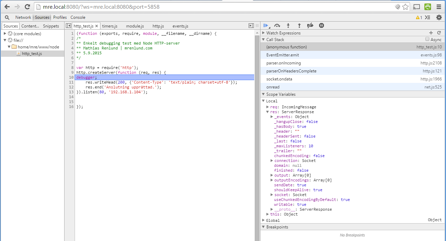Viewport: 446px width, 241px height.
Task: Open DevTools search magnifier
Action: point(7,17)
